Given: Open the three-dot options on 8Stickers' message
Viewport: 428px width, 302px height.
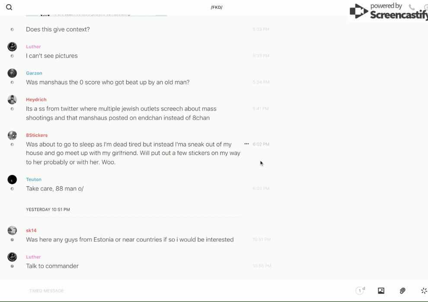Looking at the screenshot, I should pyautogui.click(x=246, y=144).
